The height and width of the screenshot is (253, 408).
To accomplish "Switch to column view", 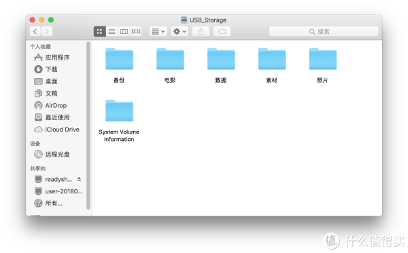I will click(124, 31).
